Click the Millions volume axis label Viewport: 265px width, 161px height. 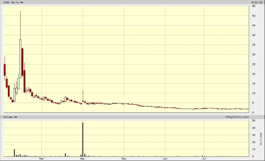tap(261, 139)
